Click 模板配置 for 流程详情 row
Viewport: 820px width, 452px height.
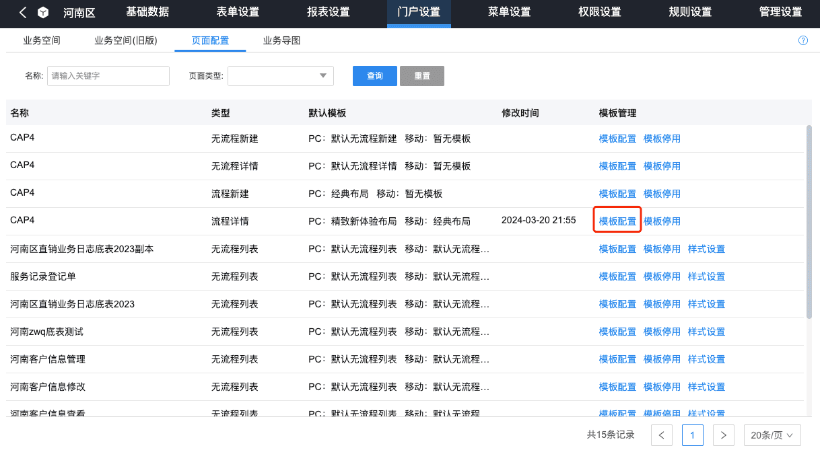[617, 221]
